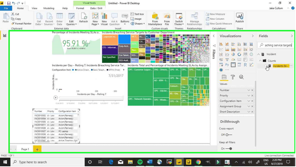Select the Scatter chart visualization icon
Viewport: 296px width, 167px height.
coord(227,54)
